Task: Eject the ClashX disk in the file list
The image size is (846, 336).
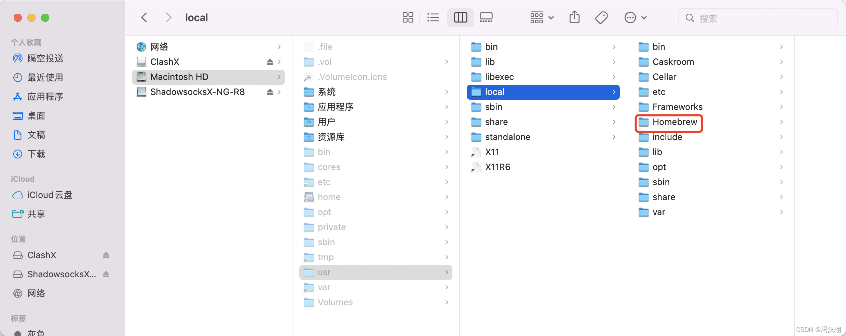Action: tap(270, 62)
